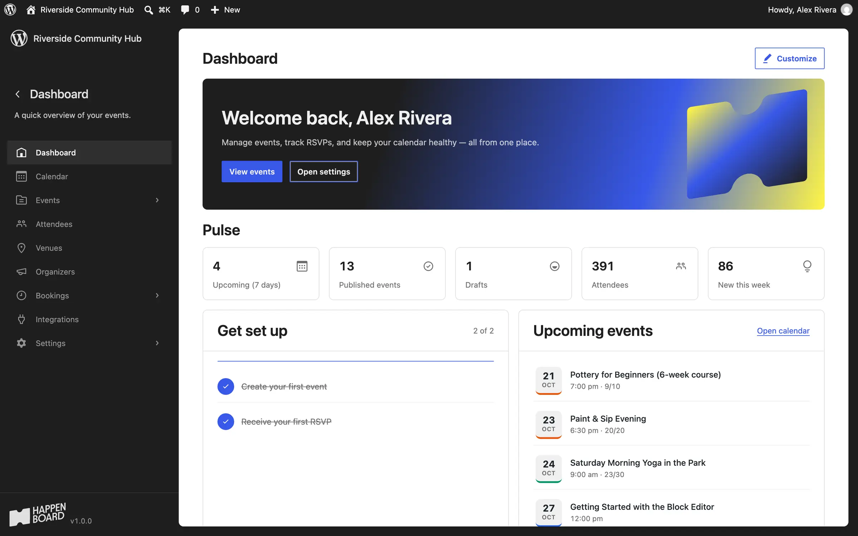
Task: Go back using the arrow beside the sidebar Dashboard heading
Action: point(18,94)
